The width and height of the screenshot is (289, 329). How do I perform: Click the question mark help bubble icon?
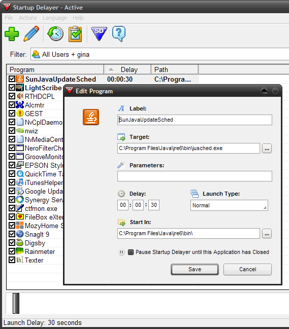[x=119, y=33]
